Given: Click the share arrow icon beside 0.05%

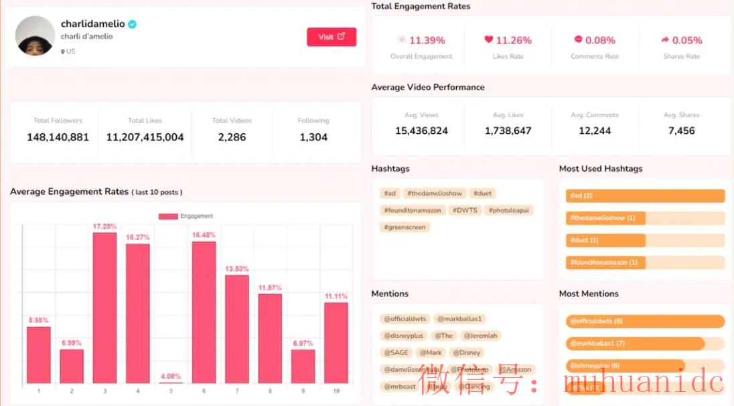Looking at the screenshot, I should point(665,39).
